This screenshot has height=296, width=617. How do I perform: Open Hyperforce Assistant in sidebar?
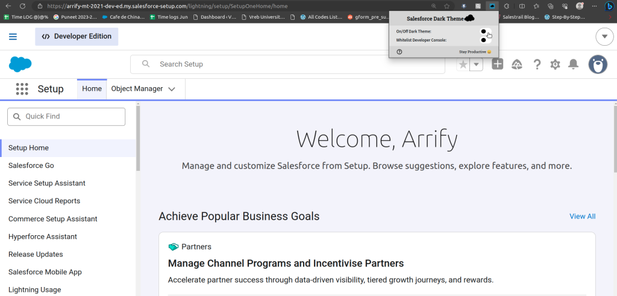click(x=43, y=236)
